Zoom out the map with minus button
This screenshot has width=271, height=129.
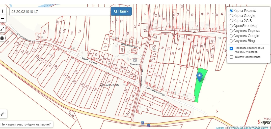(3, 19)
